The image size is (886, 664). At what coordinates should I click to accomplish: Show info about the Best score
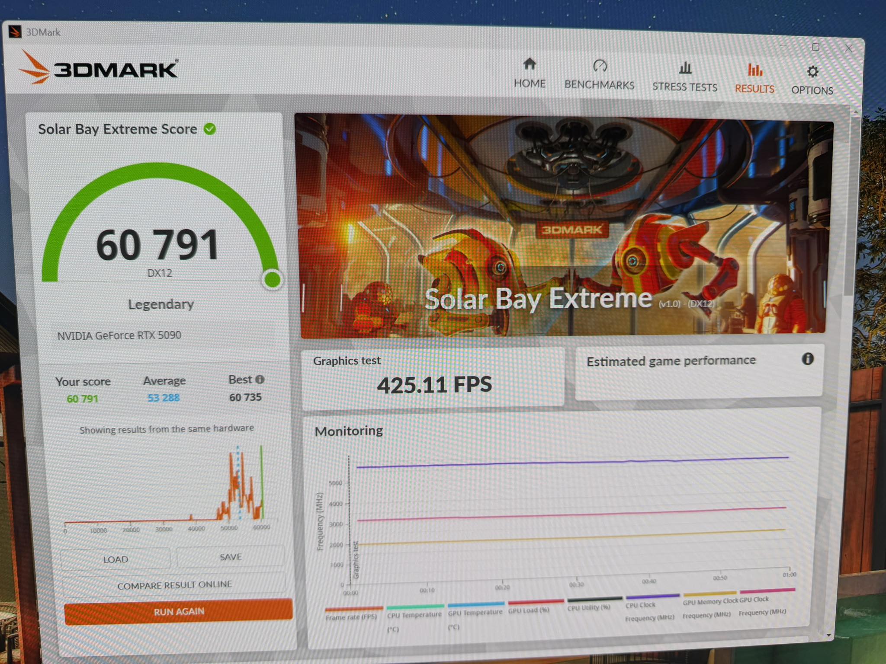(260, 379)
